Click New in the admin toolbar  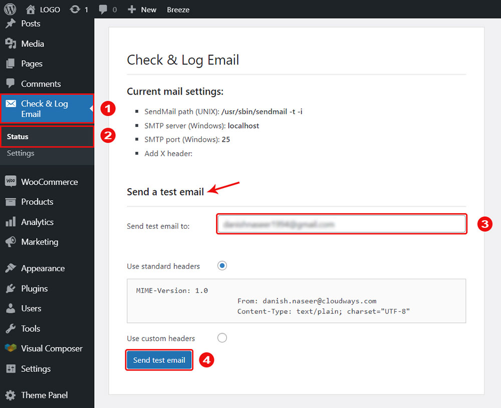pos(142,9)
